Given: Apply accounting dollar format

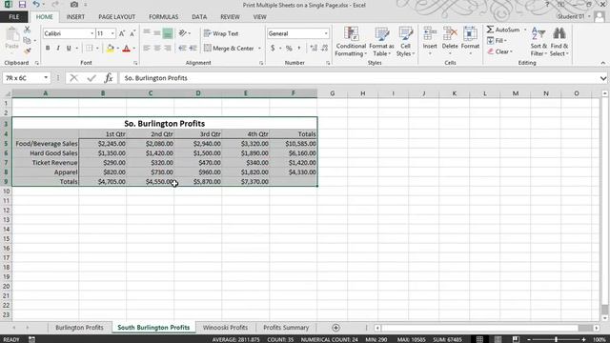Looking at the screenshot, I should click(x=273, y=49).
